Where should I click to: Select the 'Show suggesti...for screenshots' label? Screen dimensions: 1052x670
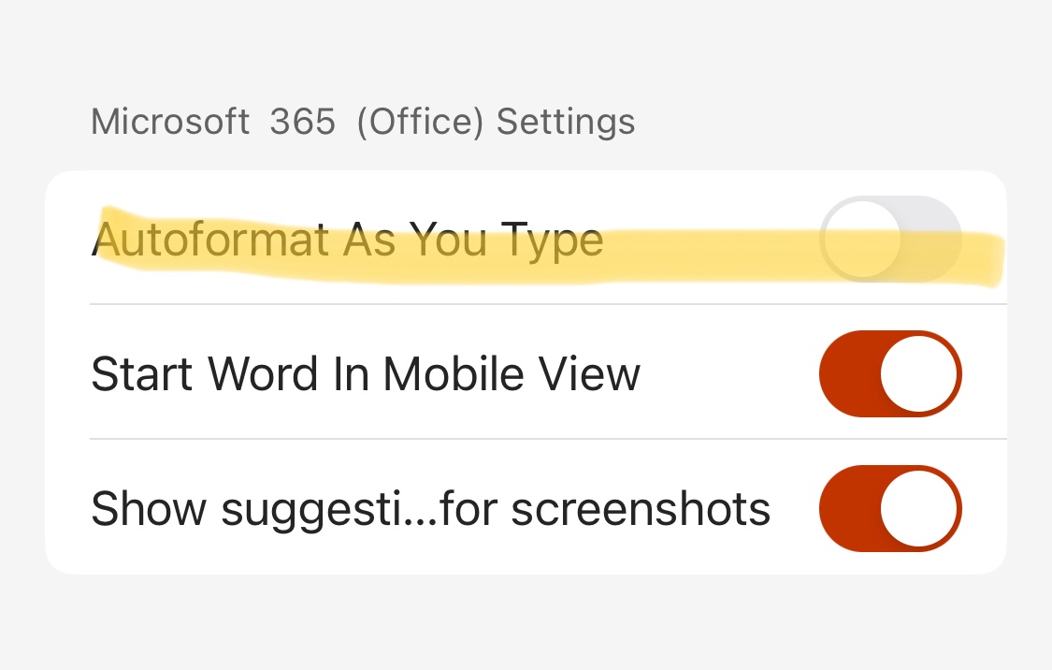point(430,510)
